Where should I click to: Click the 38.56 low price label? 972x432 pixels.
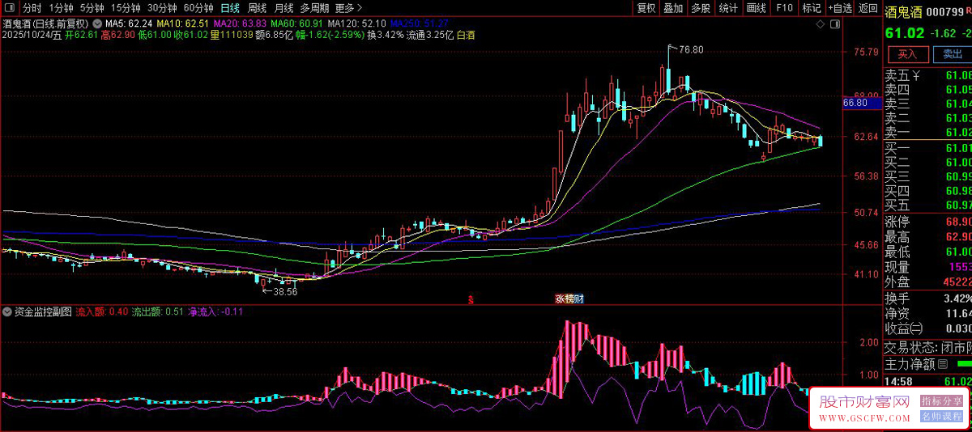[285, 291]
